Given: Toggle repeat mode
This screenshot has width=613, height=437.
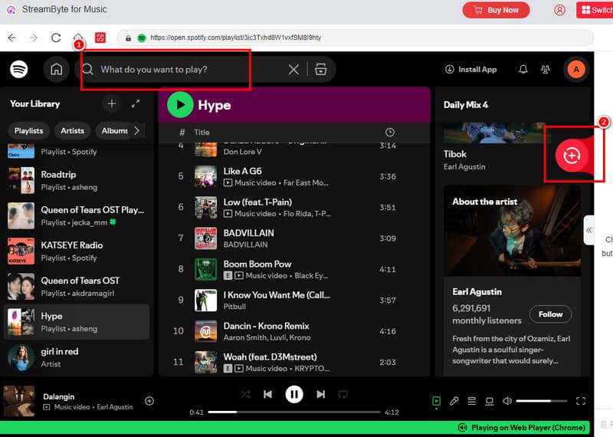Looking at the screenshot, I should tap(343, 394).
